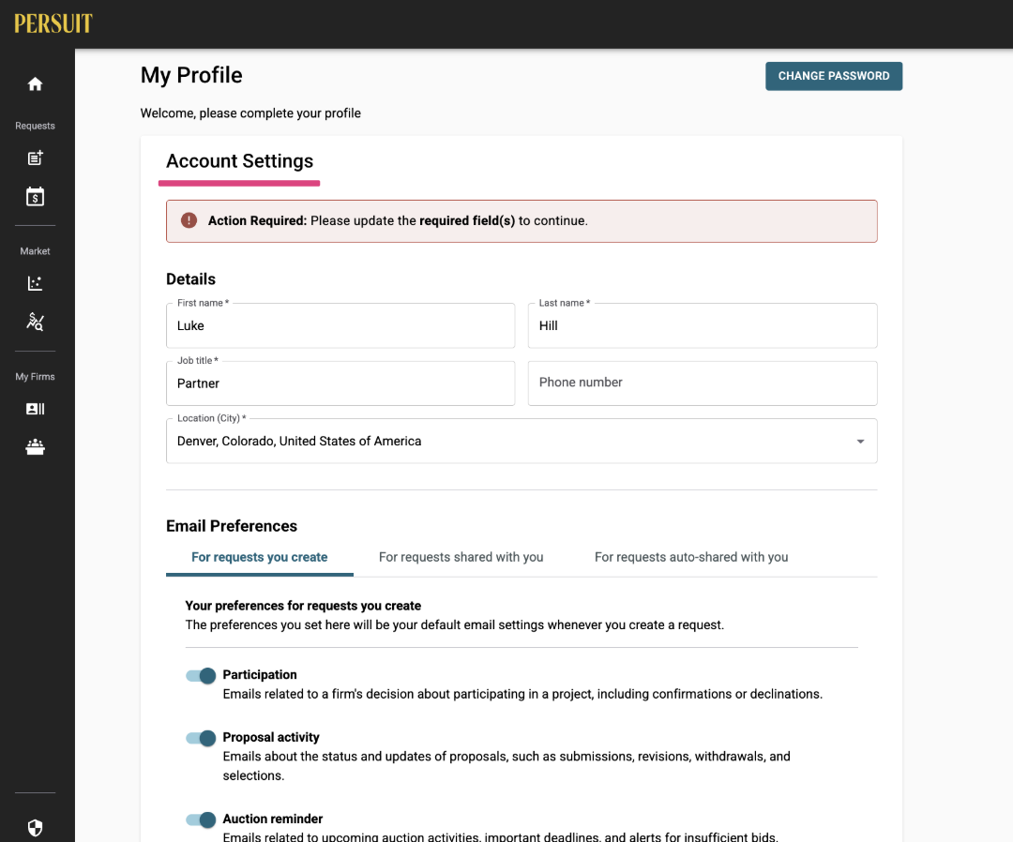Open the scatter chart analytics icon under Market
Image resolution: width=1013 pixels, height=842 pixels.
(x=35, y=283)
